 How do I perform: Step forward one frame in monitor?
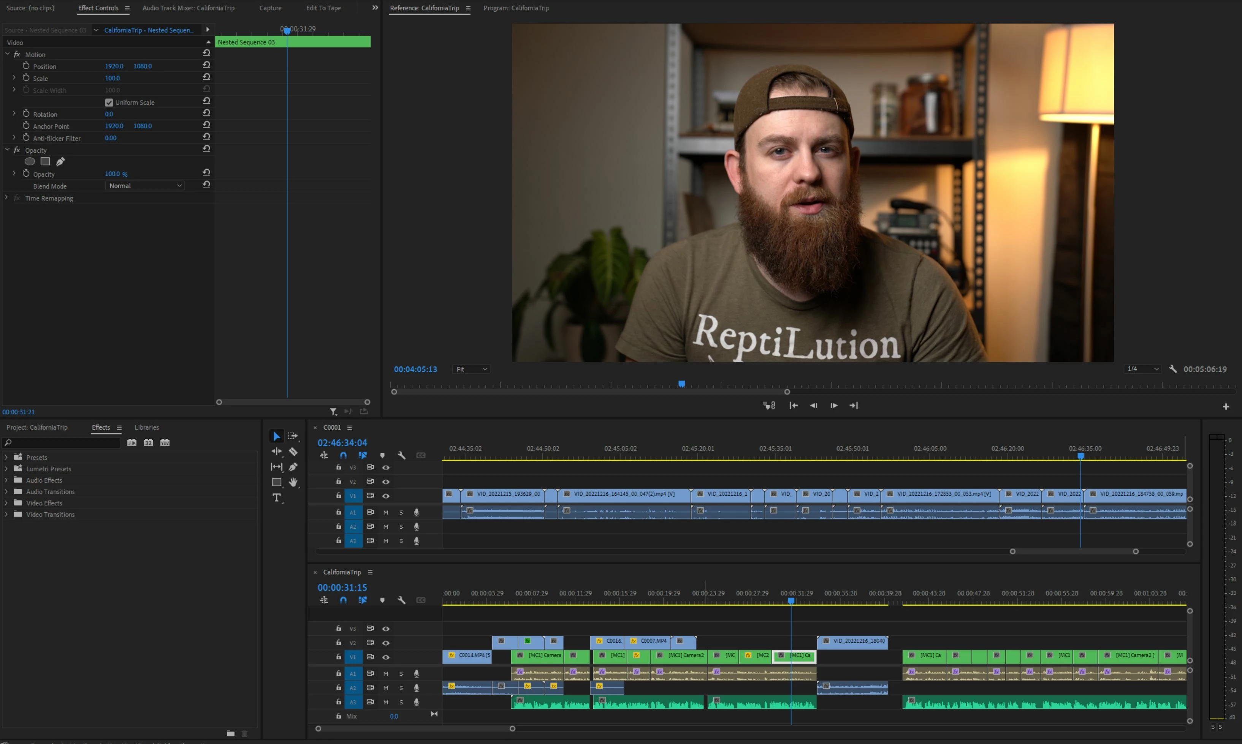click(x=834, y=406)
